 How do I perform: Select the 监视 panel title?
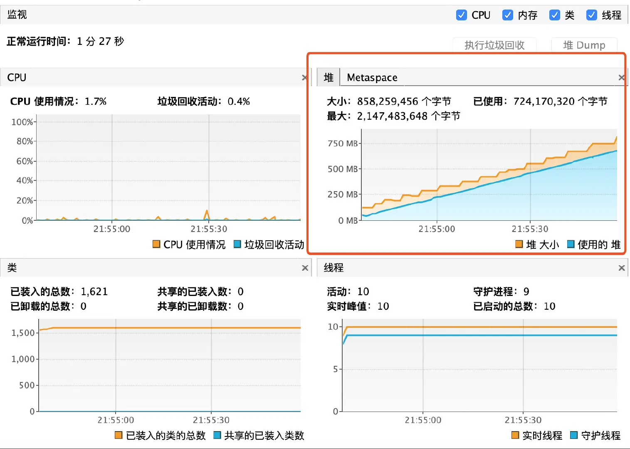click(17, 15)
